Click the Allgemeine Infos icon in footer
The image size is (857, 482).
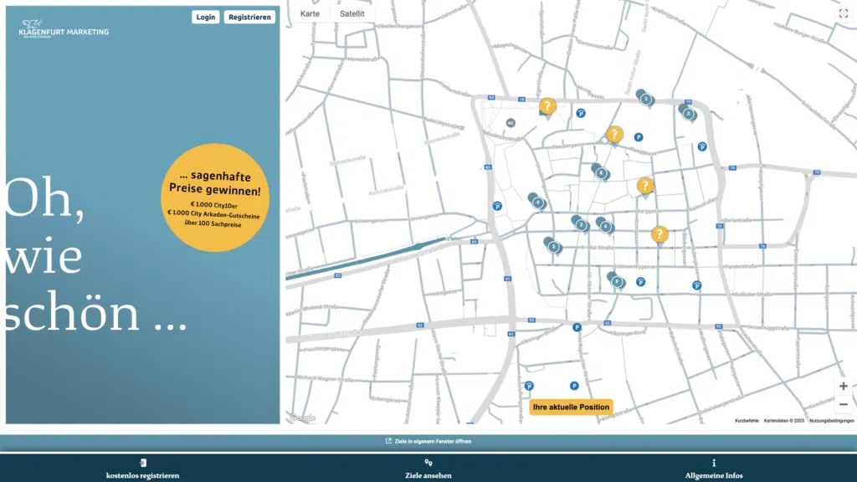[713, 463]
